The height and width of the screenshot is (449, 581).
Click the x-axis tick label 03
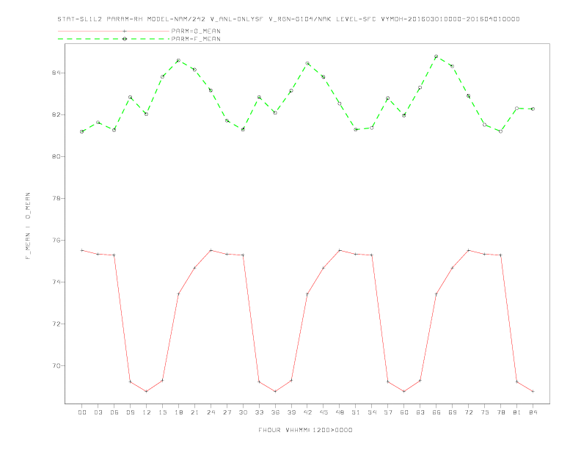[x=98, y=412]
